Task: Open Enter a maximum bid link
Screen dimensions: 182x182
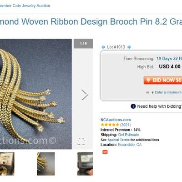Action: point(168,92)
